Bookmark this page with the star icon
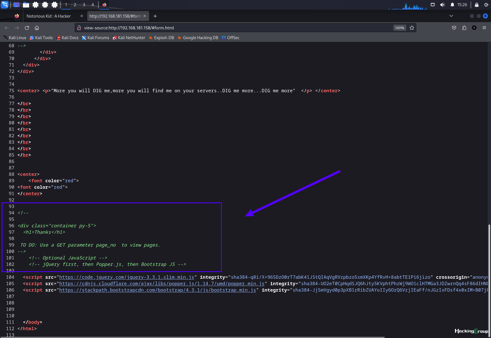Viewport: 491px width, 338px height. pyautogui.click(x=412, y=28)
